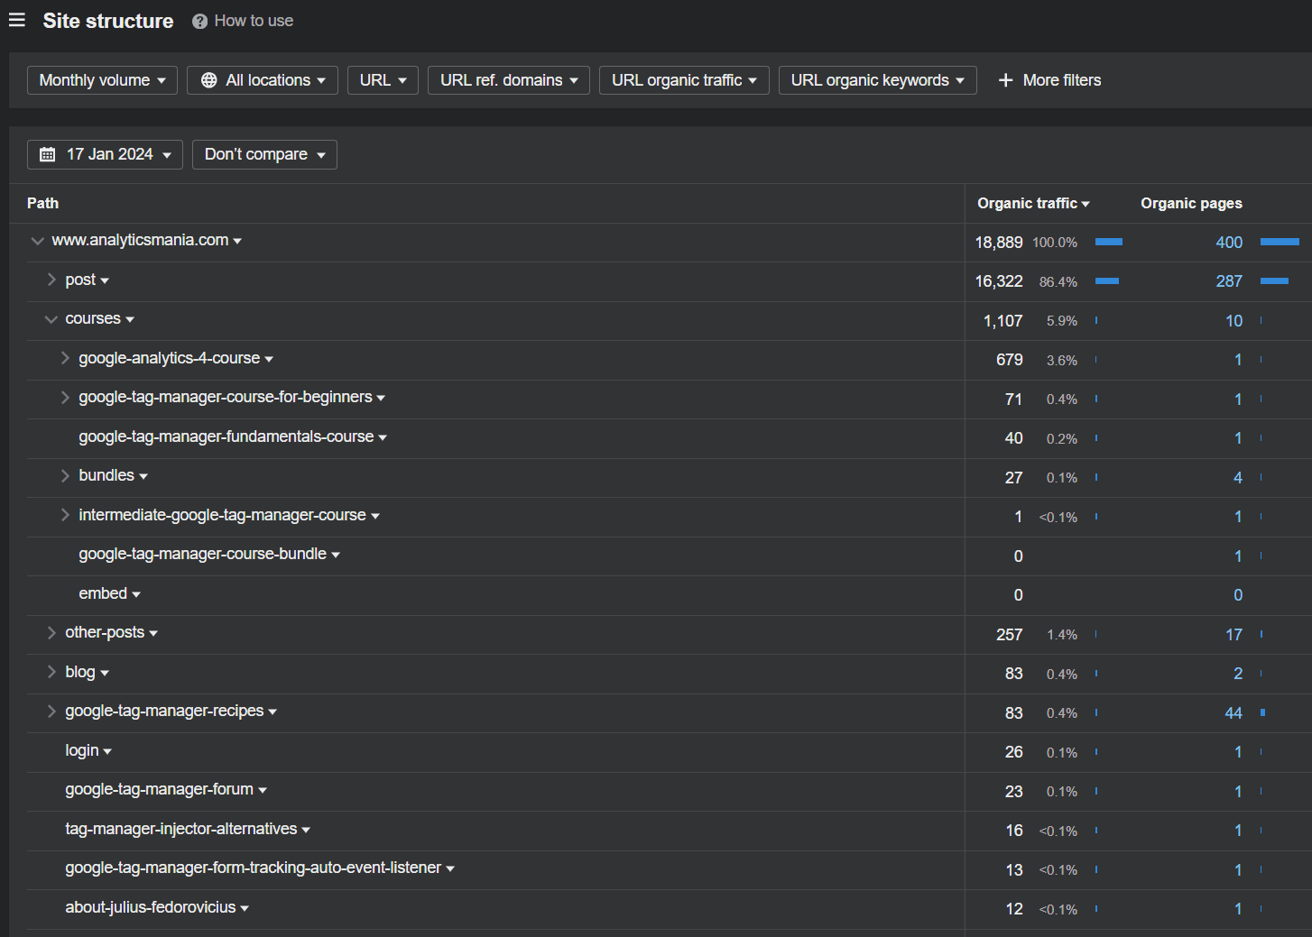Screen dimensions: 1312x937
Task: Click 400 organic pages link
Action: click(x=1229, y=243)
